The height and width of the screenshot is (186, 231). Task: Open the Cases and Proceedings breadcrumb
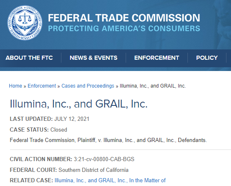pos(88,86)
